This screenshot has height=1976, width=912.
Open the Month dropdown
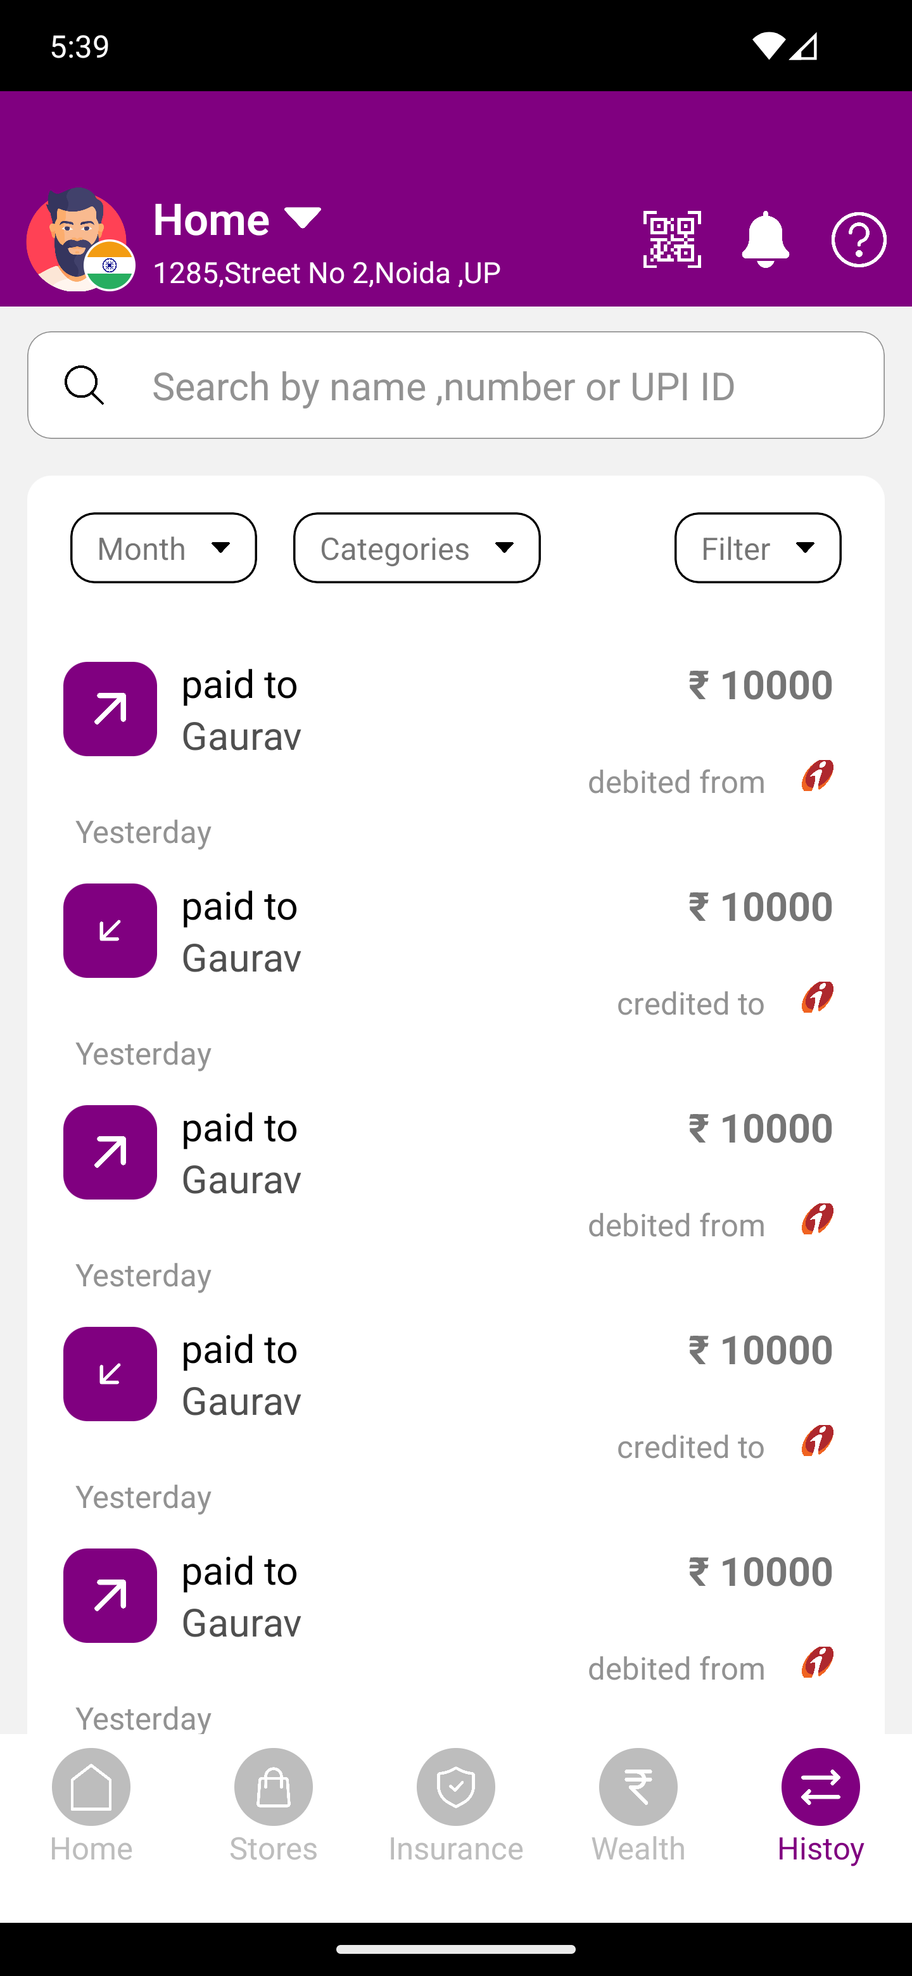pos(163,548)
